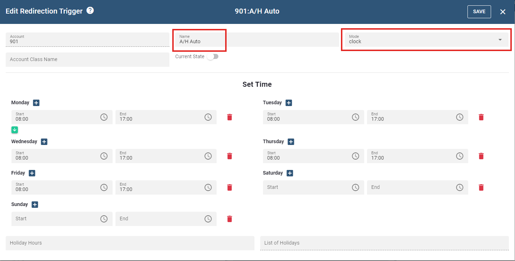Image resolution: width=515 pixels, height=261 pixels.
Task: Remove the Sunday time range
Action: click(229, 219)
